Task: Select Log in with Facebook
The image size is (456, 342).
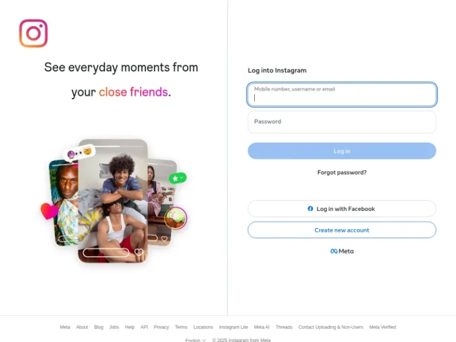Action: click(x=342, y=208)
